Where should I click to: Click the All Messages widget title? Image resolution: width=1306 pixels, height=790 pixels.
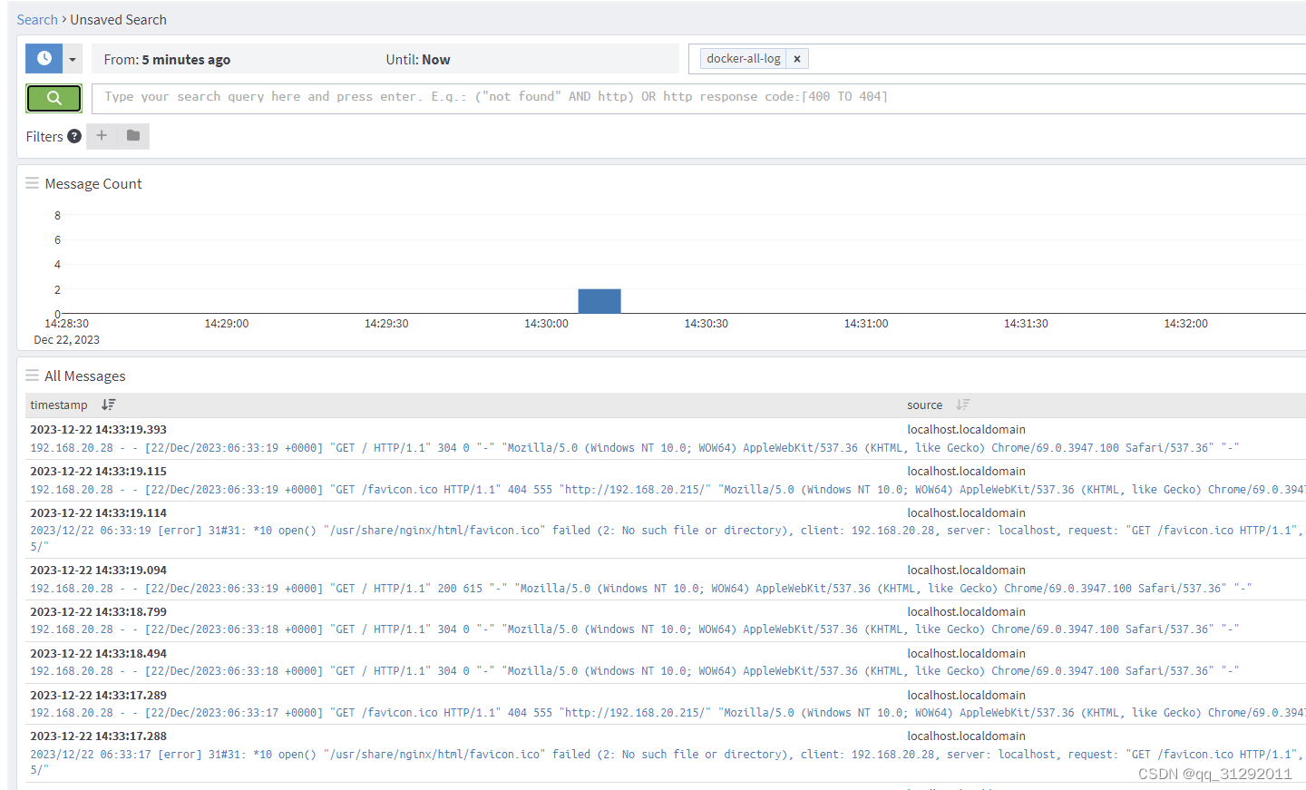click(x=85, y=376)
